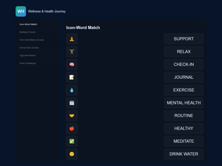Click the Icon-Word Match heading
Image resolution: width=222 pixels, height=166 pixels.
pos(83,27)
